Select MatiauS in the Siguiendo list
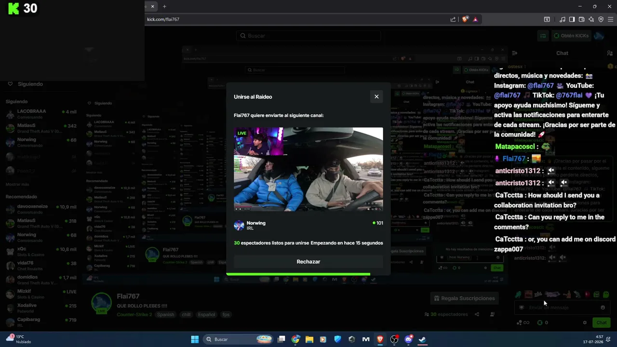The height and width of the screenshot is (347, 617). [x=41, y=128]
